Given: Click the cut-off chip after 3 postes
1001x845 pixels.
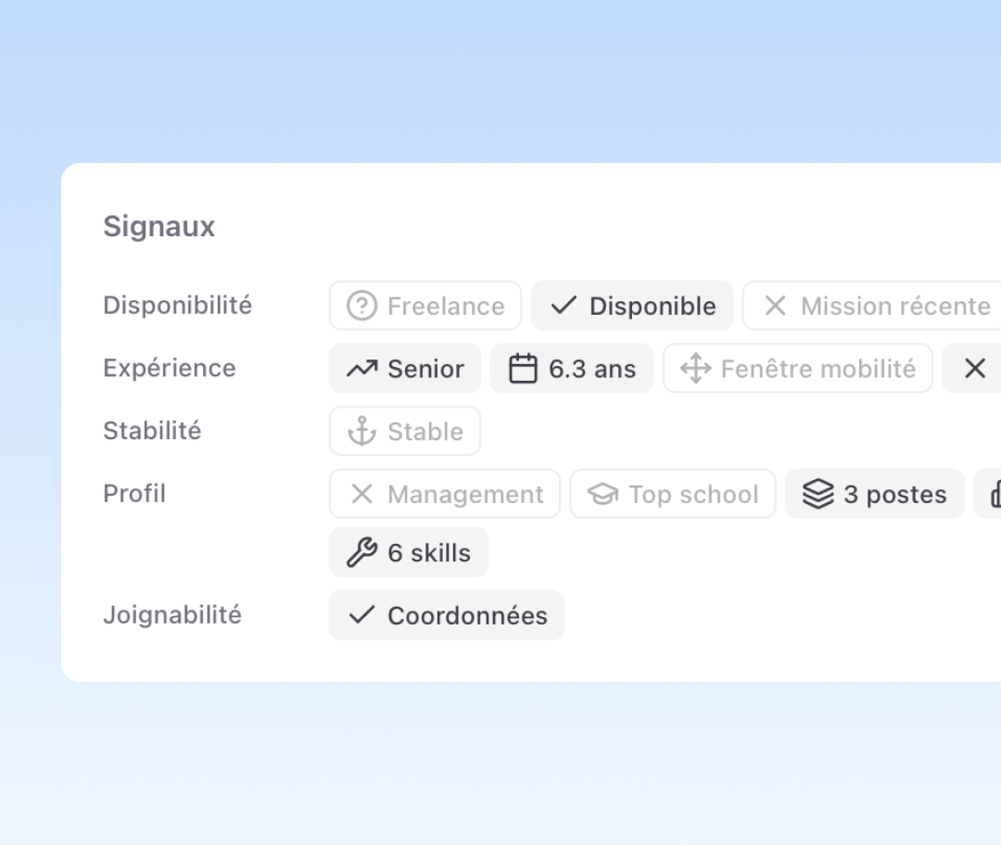Looking at the screenshot, I should pyautogui.click(x=990, y=494).
